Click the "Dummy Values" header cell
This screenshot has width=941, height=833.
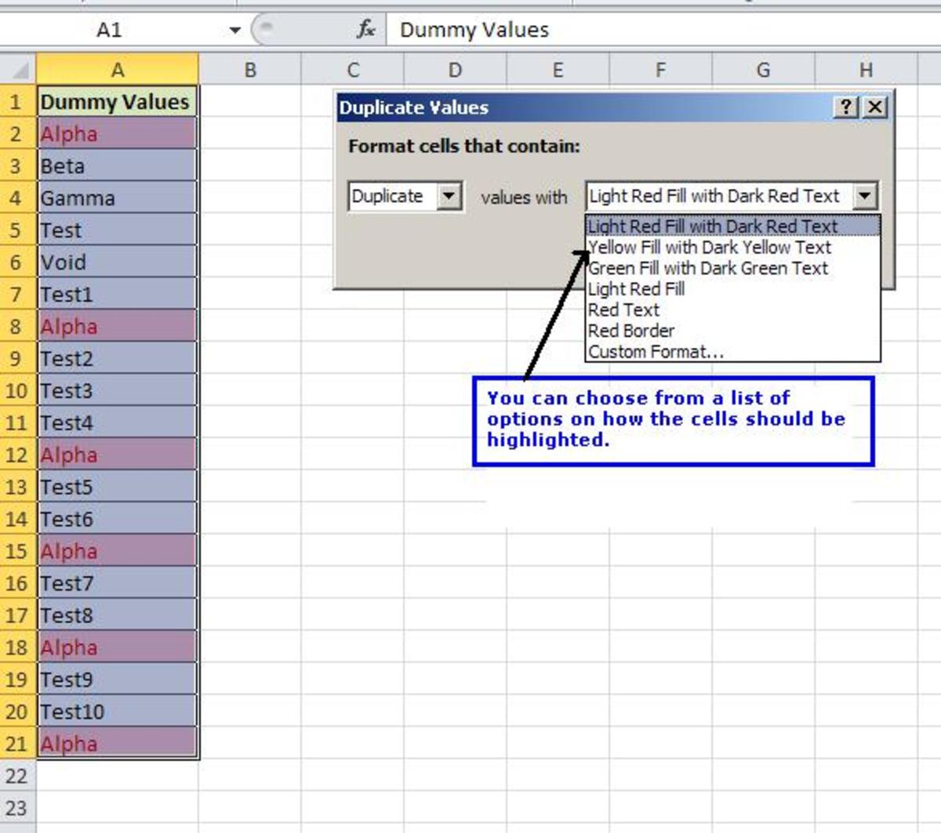(118, 102)
